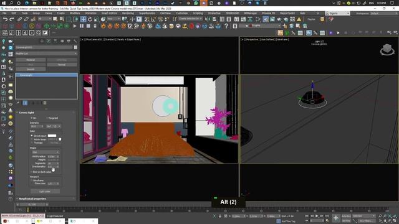Click the object color swatch beside name field
This screenshot has height=224, width=399.
75,47
